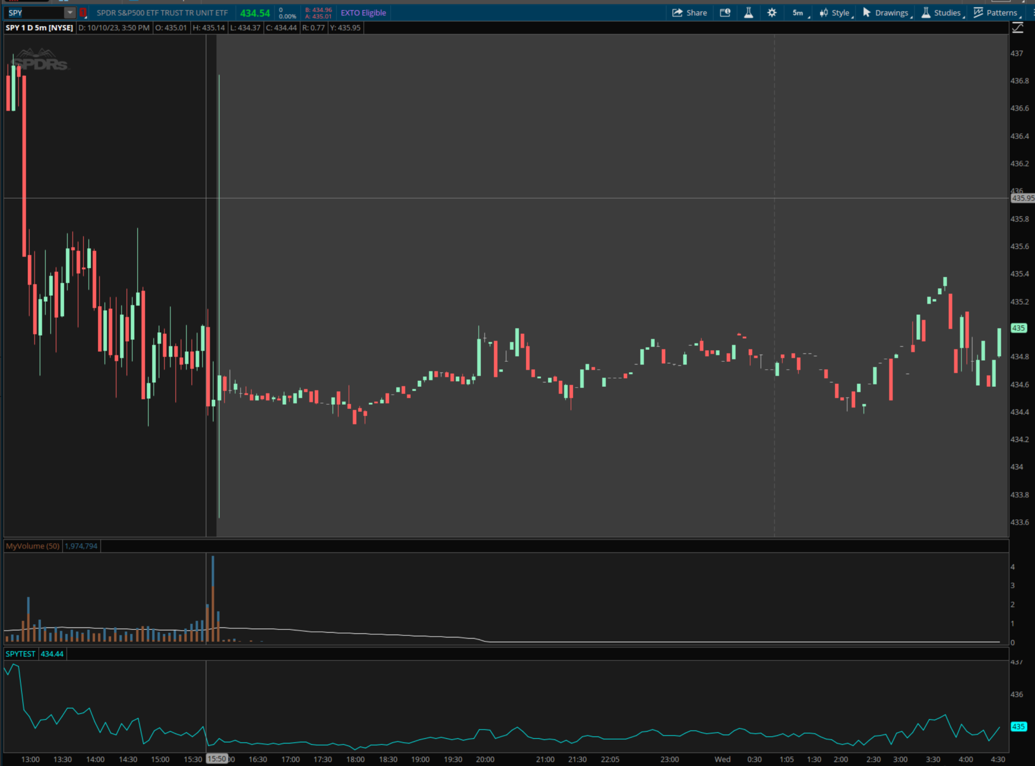Click the highlighted 15:50 time axis marker
1035x766 pixels.
point(217,759)
